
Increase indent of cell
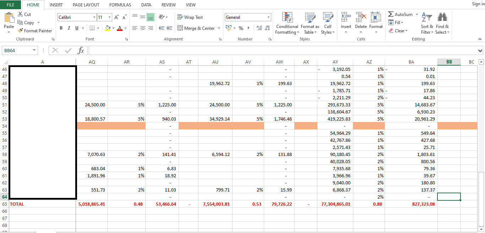169,28
